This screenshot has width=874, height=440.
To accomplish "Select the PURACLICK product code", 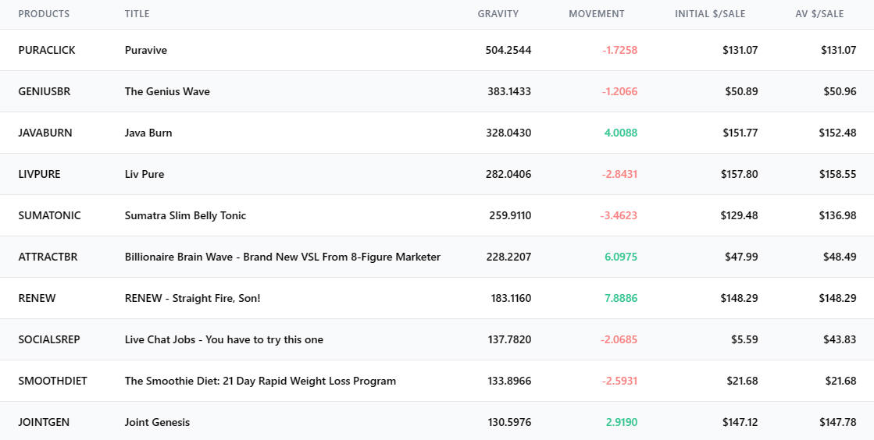I will coord(47,50).
